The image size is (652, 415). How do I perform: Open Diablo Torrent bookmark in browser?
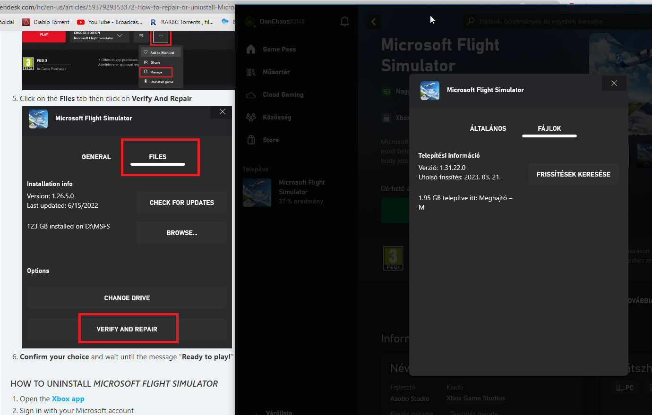tap(46, 22)
